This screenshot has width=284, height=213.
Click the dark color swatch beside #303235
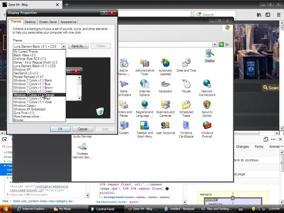167,189
